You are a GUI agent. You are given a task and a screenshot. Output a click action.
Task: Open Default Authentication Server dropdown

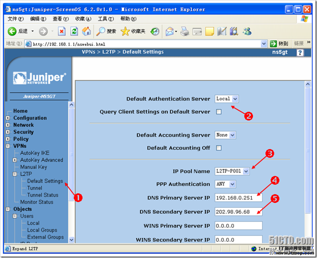(x=227, y=99)
